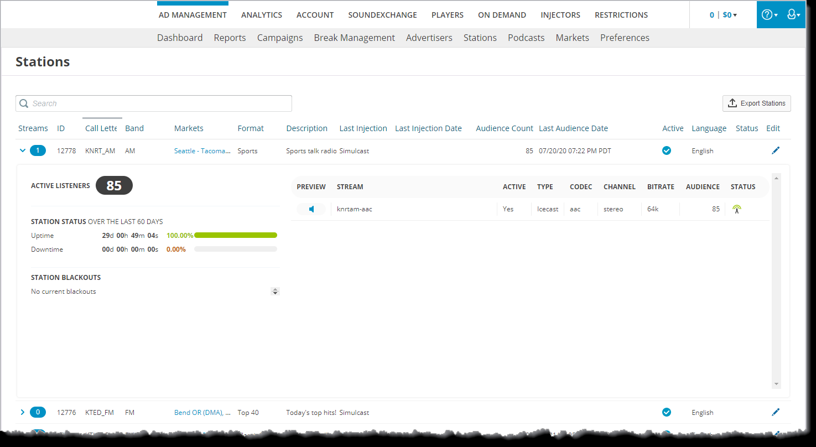Open the ACCOUNT menu
The width and height of the screenshot is (816, 447).
click(x=315, y=15)
